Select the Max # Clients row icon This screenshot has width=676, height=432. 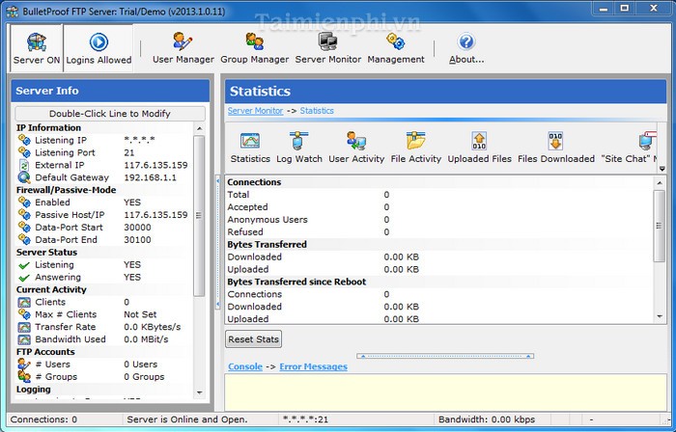pos(24,314)
